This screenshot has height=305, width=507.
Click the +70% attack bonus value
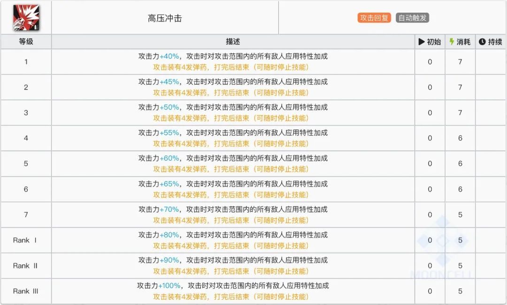169,209
